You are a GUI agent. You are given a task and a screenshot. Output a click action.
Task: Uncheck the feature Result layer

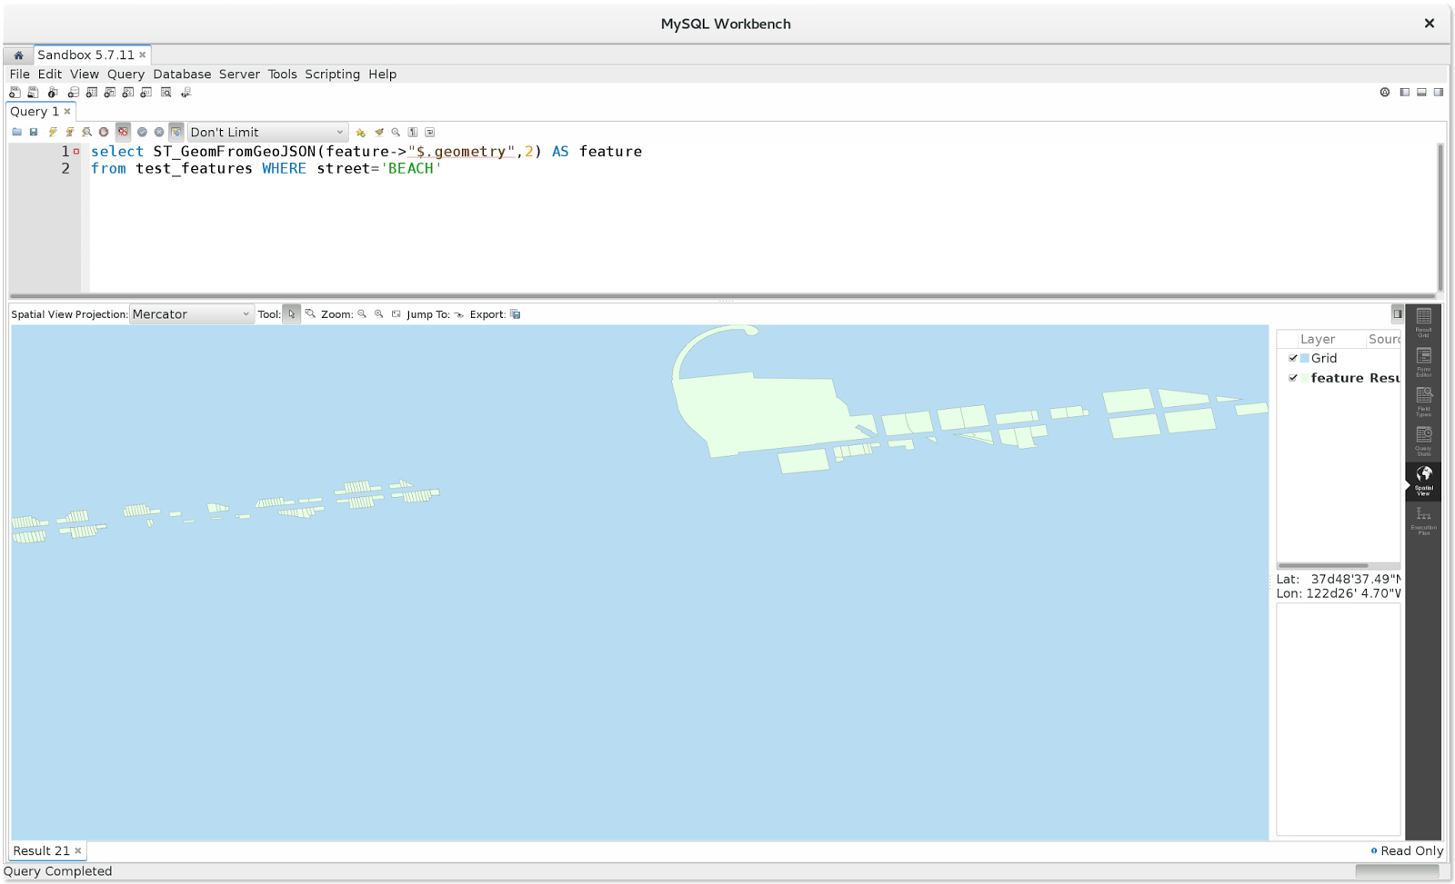pyautogui.click(x=1294, y=378)
